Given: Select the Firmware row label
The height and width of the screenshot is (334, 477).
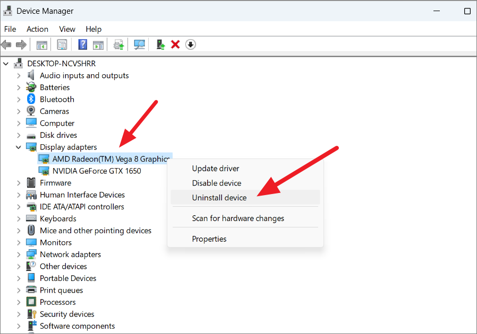Looking at the screenshot, I should click(x=56, y=183).
